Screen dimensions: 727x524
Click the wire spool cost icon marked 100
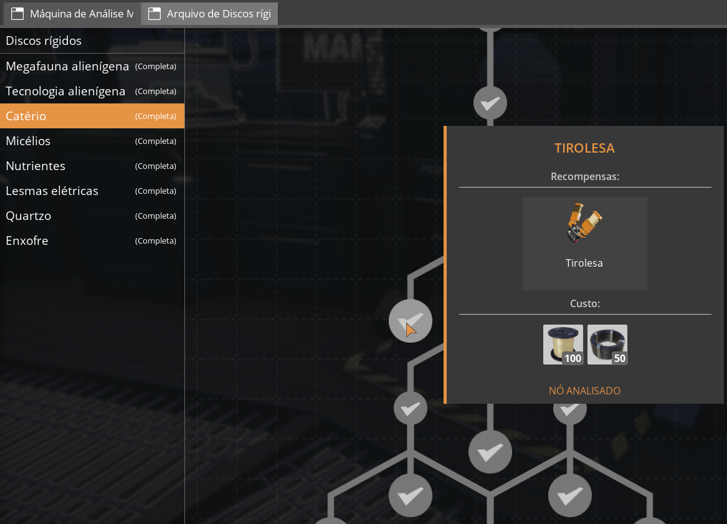coord(563,345)
